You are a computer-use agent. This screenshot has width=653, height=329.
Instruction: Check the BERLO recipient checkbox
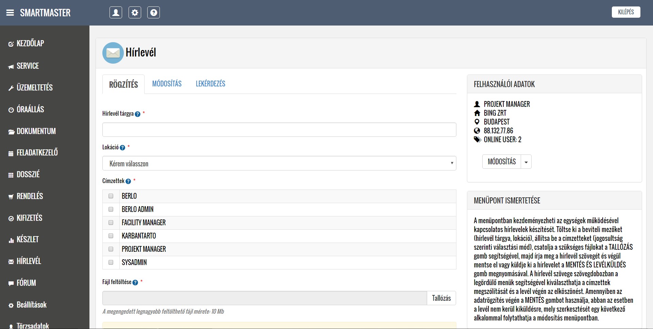(111, 196)
